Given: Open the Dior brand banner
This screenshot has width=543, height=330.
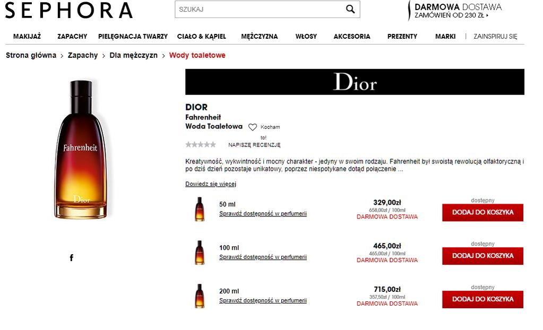Looking at the screenshot, I should click(x=355, y=82).
